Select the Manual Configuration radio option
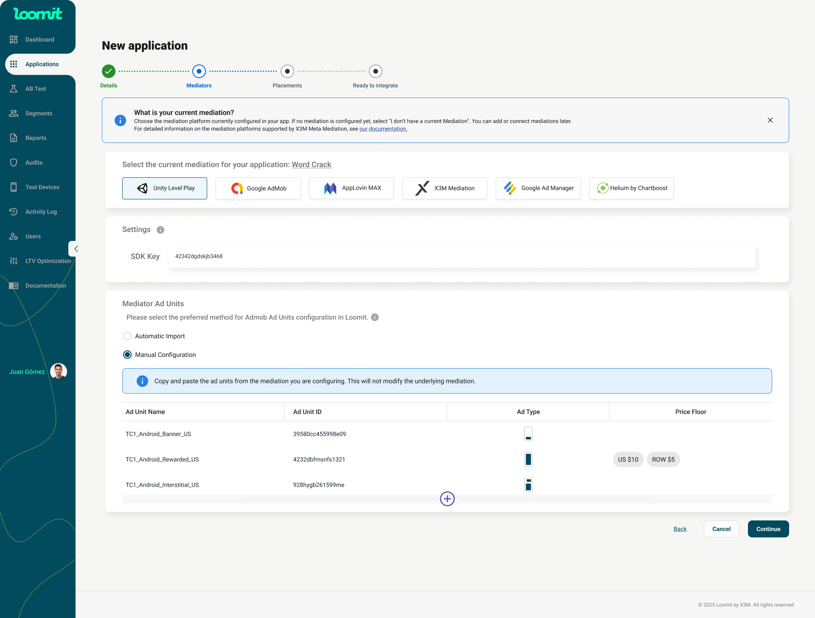Image resolution: width=815 pixels, height=618 pixels. click(127, 355)
